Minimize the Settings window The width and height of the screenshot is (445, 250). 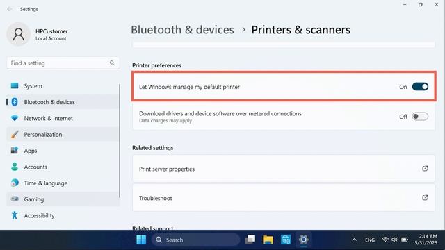[405, 5]
